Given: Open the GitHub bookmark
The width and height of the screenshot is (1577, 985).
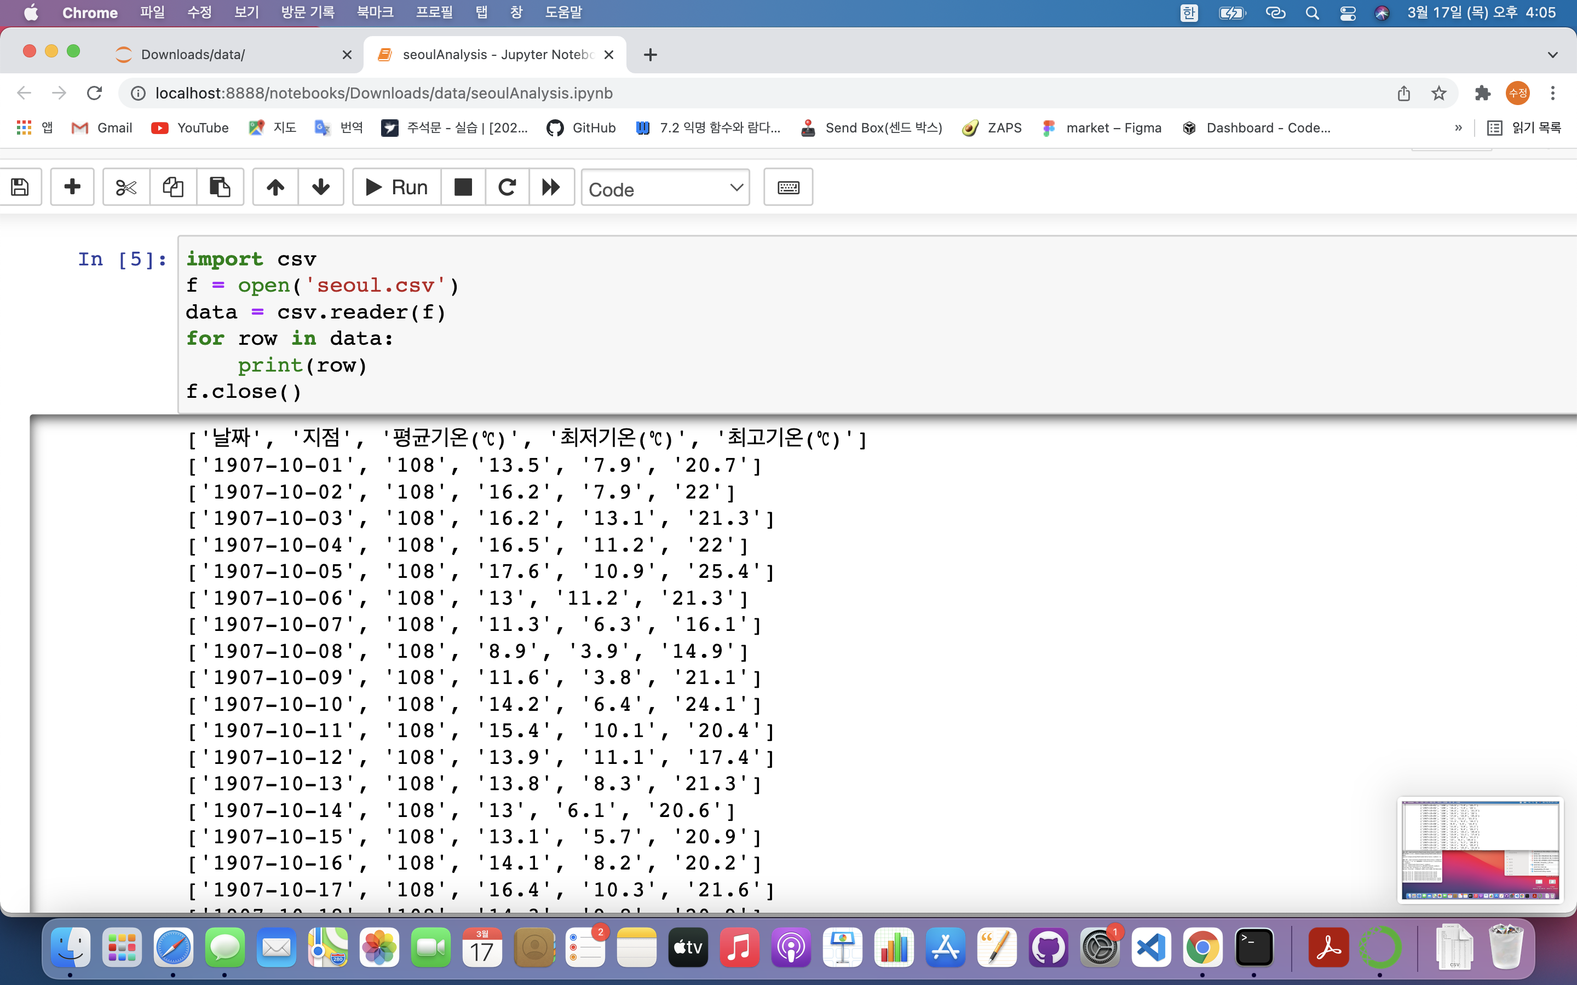Looking at the screenshot, I should 582,128.
